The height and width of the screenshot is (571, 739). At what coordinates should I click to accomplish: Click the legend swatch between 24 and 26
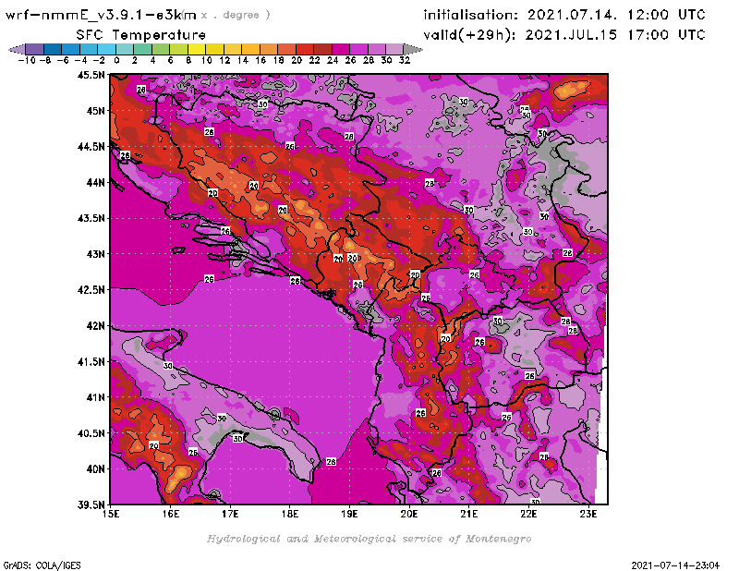tap(341, 49)
